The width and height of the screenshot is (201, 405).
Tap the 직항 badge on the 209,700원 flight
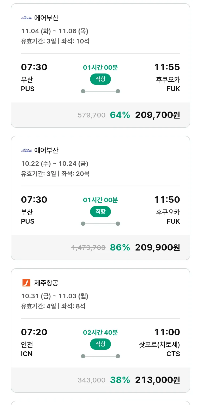click(x=100, y=79)
